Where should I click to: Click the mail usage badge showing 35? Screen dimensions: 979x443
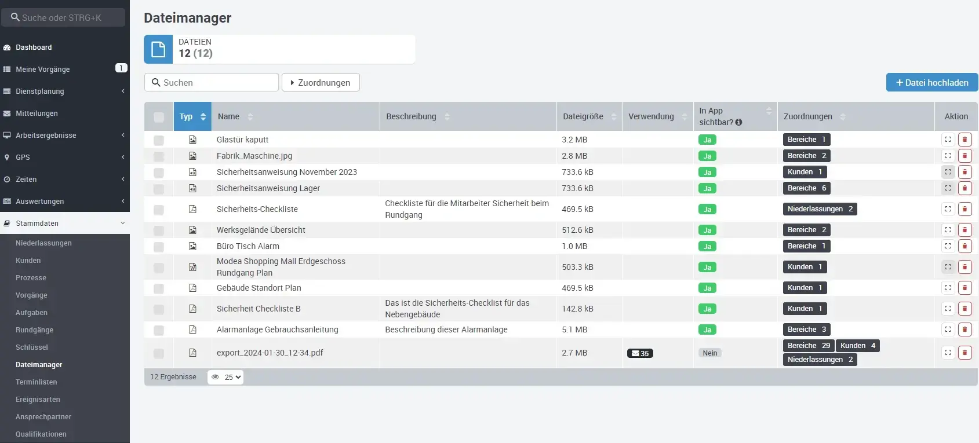pos(640,353)
